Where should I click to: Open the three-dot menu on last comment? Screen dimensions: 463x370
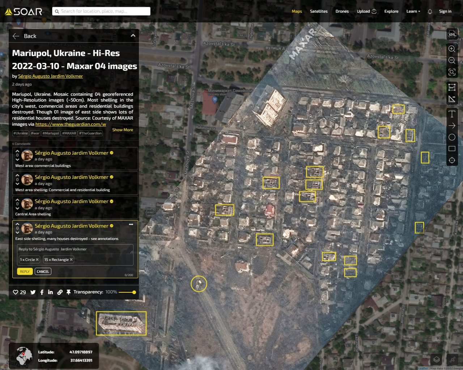[131, 224]
